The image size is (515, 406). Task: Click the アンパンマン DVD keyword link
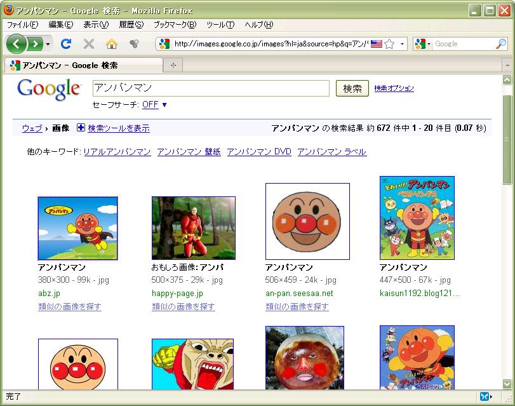coord(259,152)
